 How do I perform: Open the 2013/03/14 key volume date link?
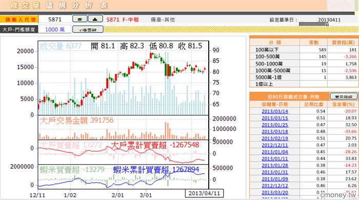[x=275, y=111]
